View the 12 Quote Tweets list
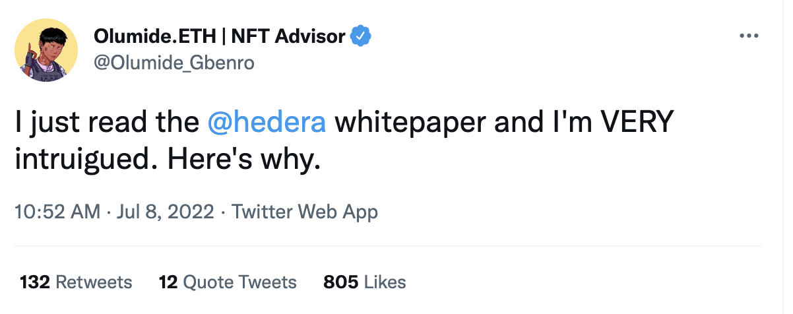793x314 pixels. click(x=228, y=282)
